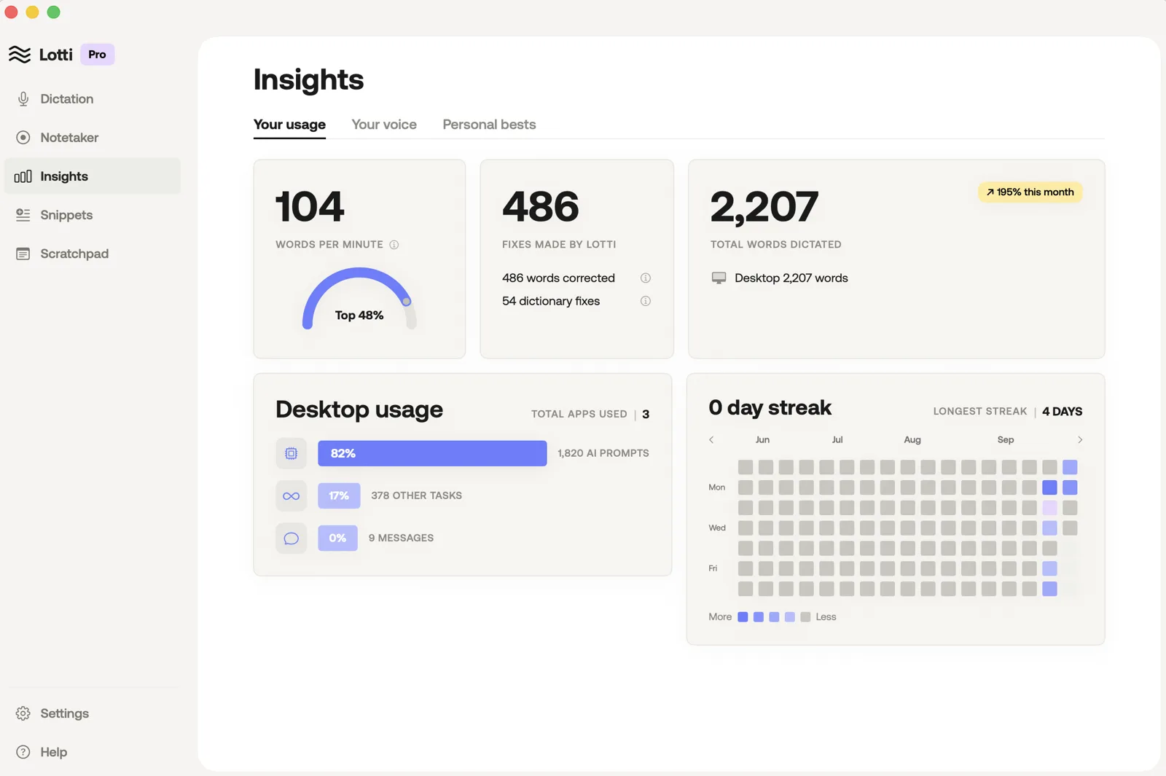Viewport: 1166px width, 776px height.
Task: Click the Pro badge
Action: (x=97, y=55)
